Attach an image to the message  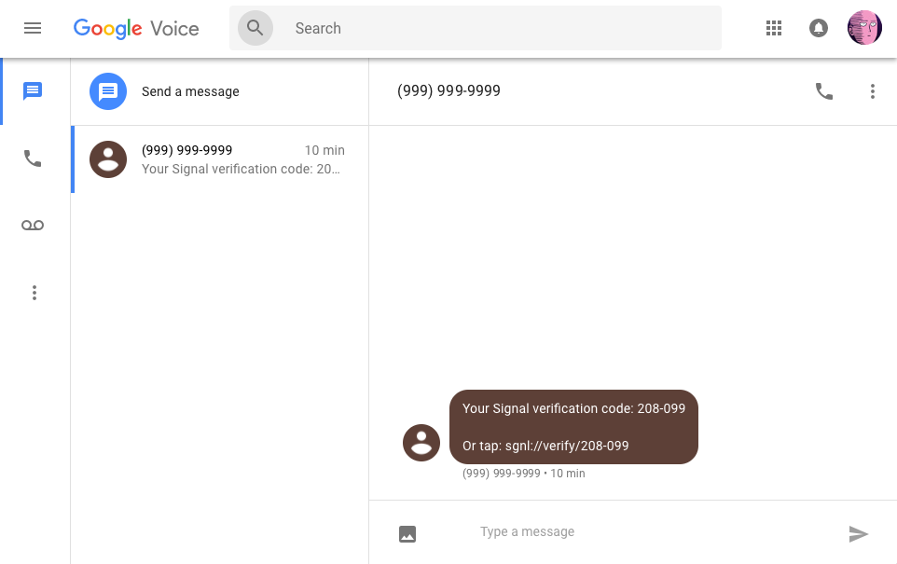(x=407, y=532)
